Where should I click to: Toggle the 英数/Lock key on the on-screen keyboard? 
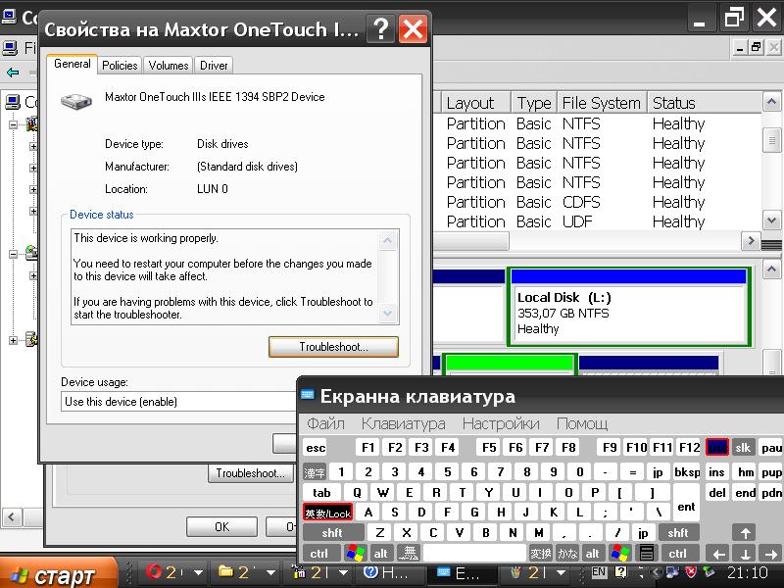327,513
